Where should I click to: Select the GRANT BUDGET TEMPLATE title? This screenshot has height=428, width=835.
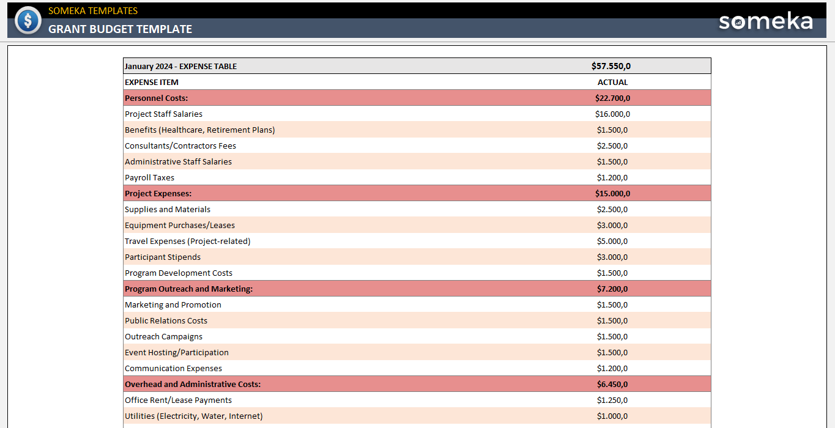point(119,28)
